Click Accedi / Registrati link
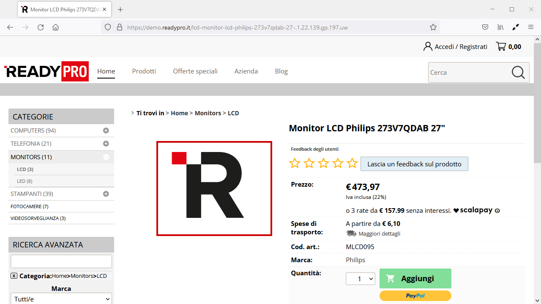This screenshot has width=541, height=304. pos(461,46)
